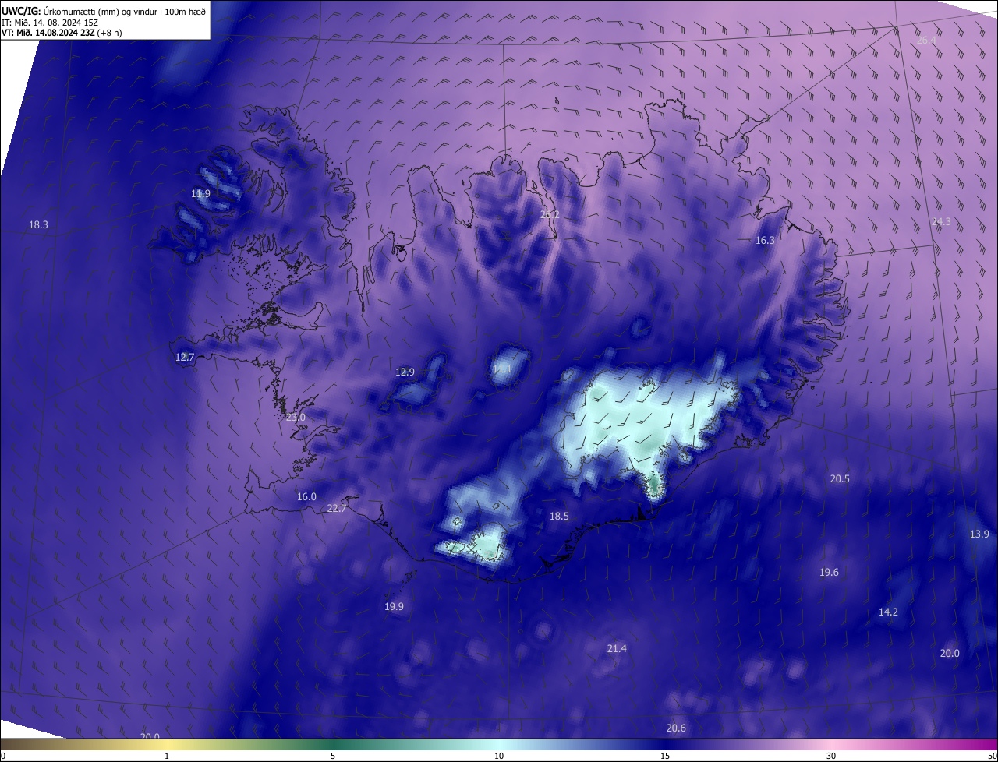
Task: Click the 12.9 value label on the map
Action: (x=405, y=372)
